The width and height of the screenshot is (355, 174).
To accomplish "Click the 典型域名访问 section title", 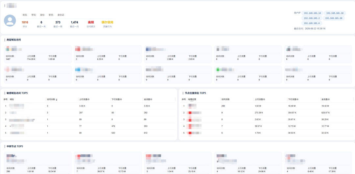I will [14, 40].
